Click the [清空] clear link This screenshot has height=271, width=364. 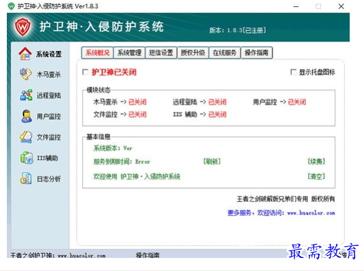316,177
